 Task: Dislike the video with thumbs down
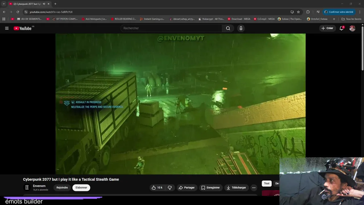[x=170, y=188]
